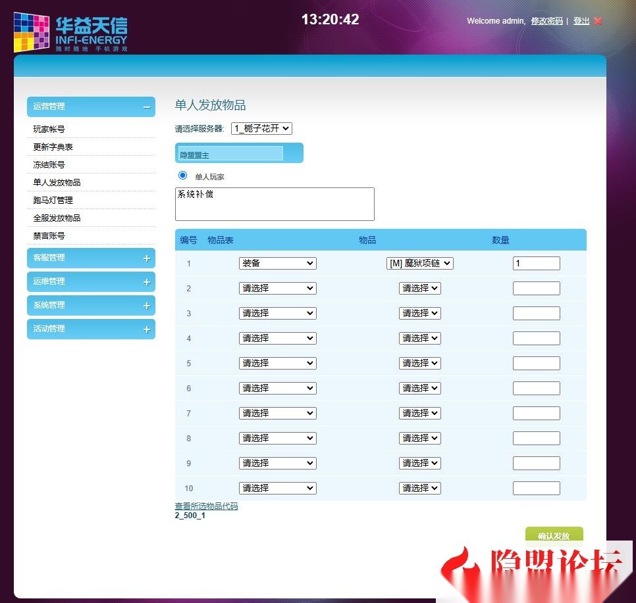Open row 7 物品表 dropdown

(277, 413)
